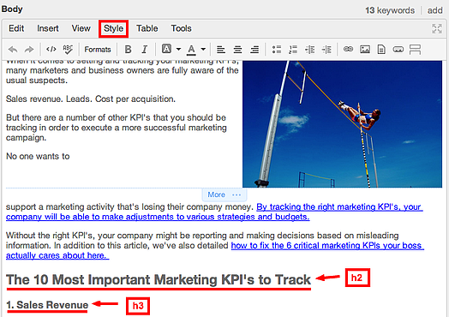Insert a bulleted list
The height and width of the screenshot is (317, 449).
[x=276, y=50]
